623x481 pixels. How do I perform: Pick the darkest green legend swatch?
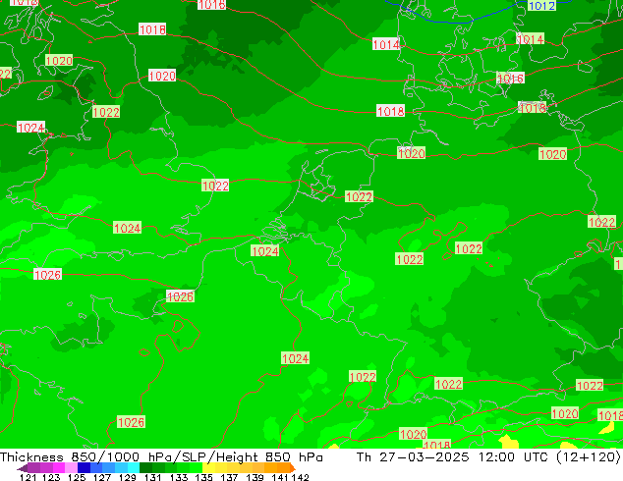click(145, 467)
